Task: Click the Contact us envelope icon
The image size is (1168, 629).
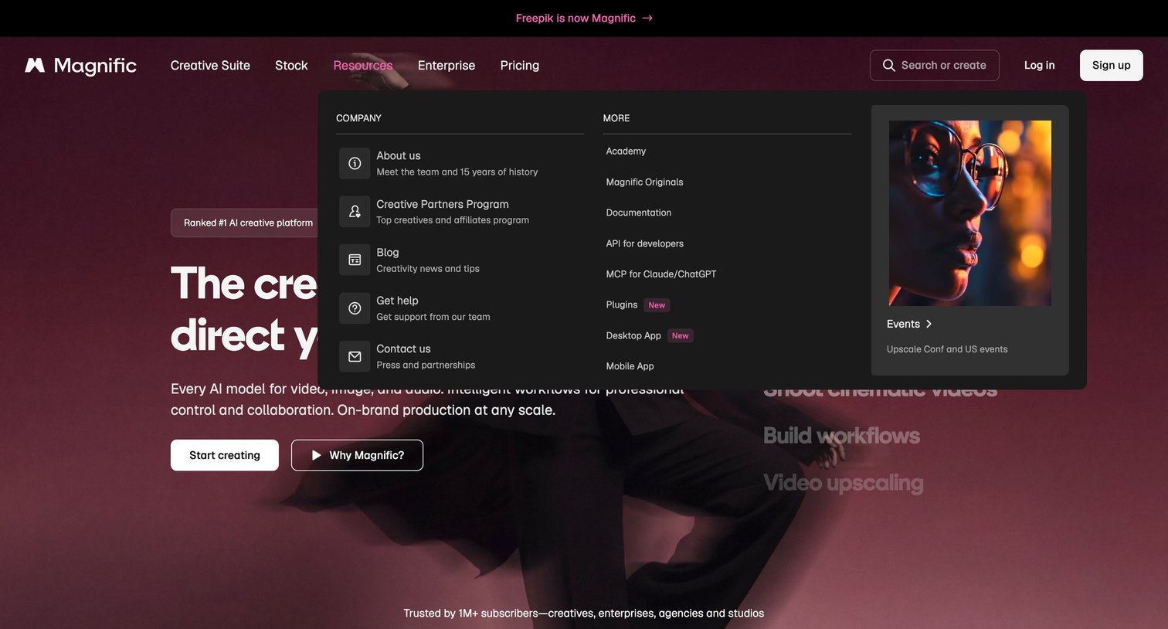Action: 355,356
